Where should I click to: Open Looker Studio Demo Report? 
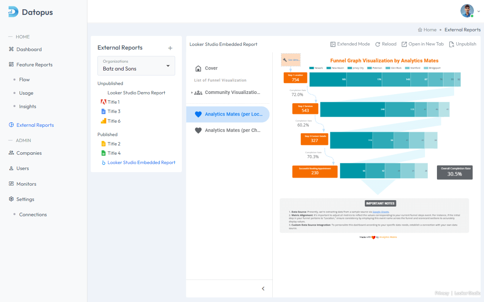coord(136,92)
